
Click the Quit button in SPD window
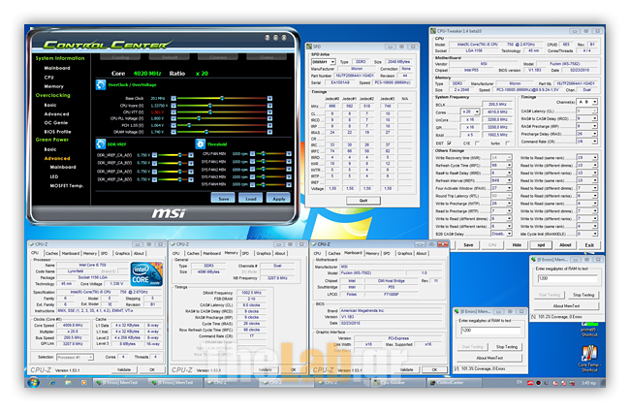[x=362, y=199]
